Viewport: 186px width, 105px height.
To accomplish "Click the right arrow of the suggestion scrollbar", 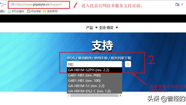I will click(x=120, y=95).
